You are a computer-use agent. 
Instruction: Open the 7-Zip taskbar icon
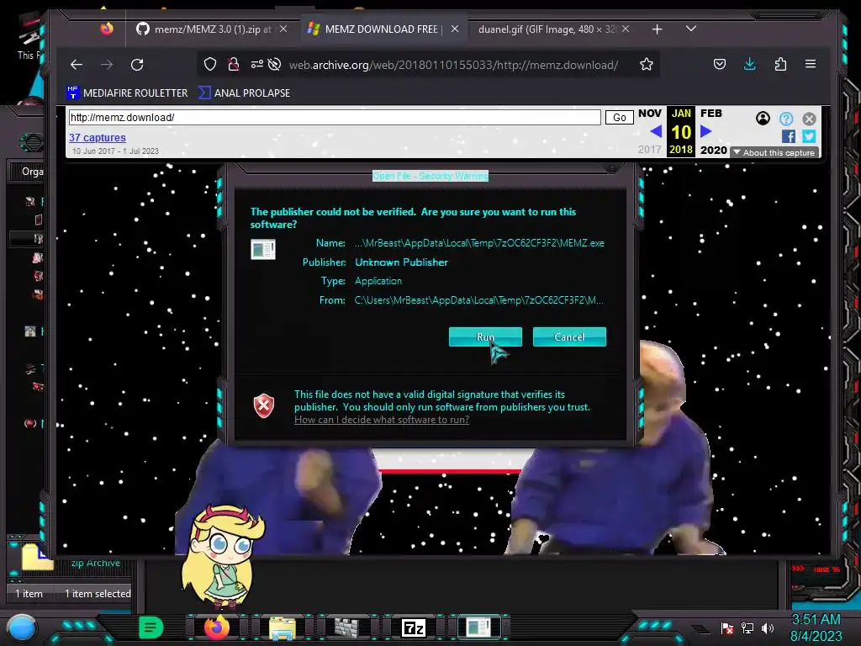click(x=413, y=627)
